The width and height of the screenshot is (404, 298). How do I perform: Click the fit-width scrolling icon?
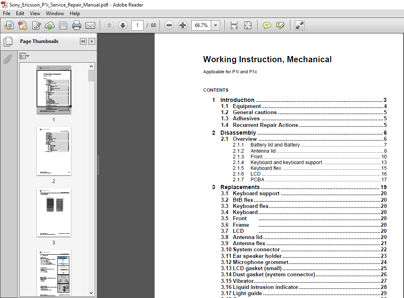click(234, 25)
